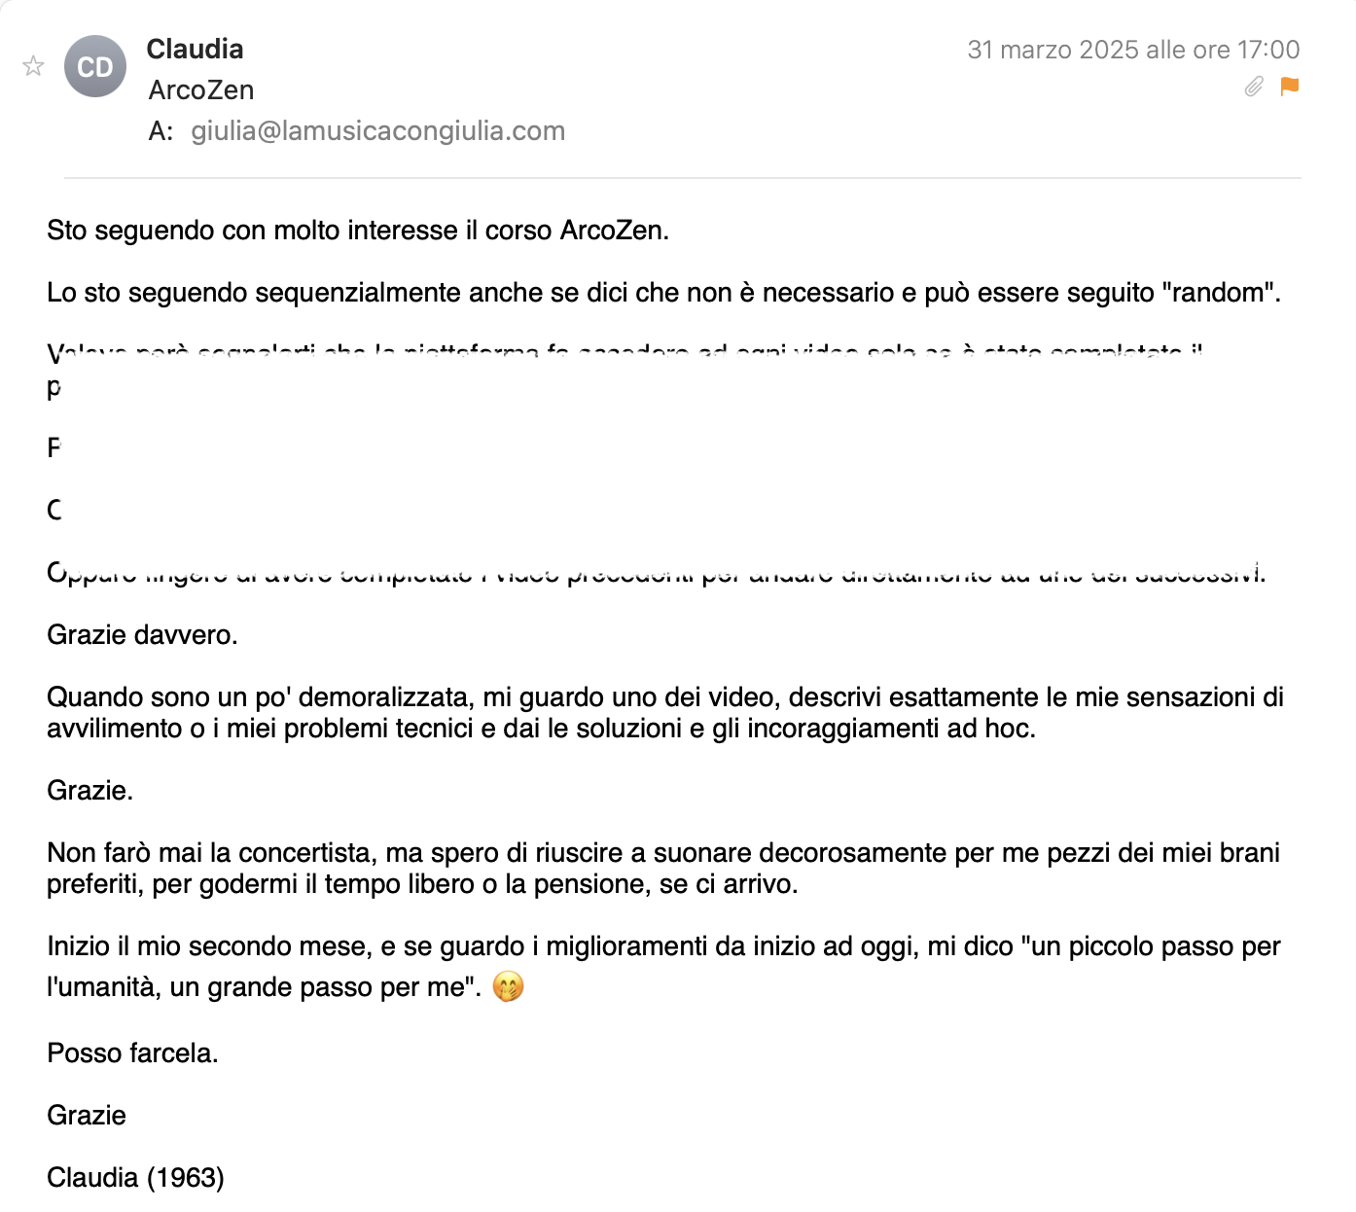Click the sender name Claudia in the header
The width and height of the screenshot is (1356, 1212).
(195, 49)
